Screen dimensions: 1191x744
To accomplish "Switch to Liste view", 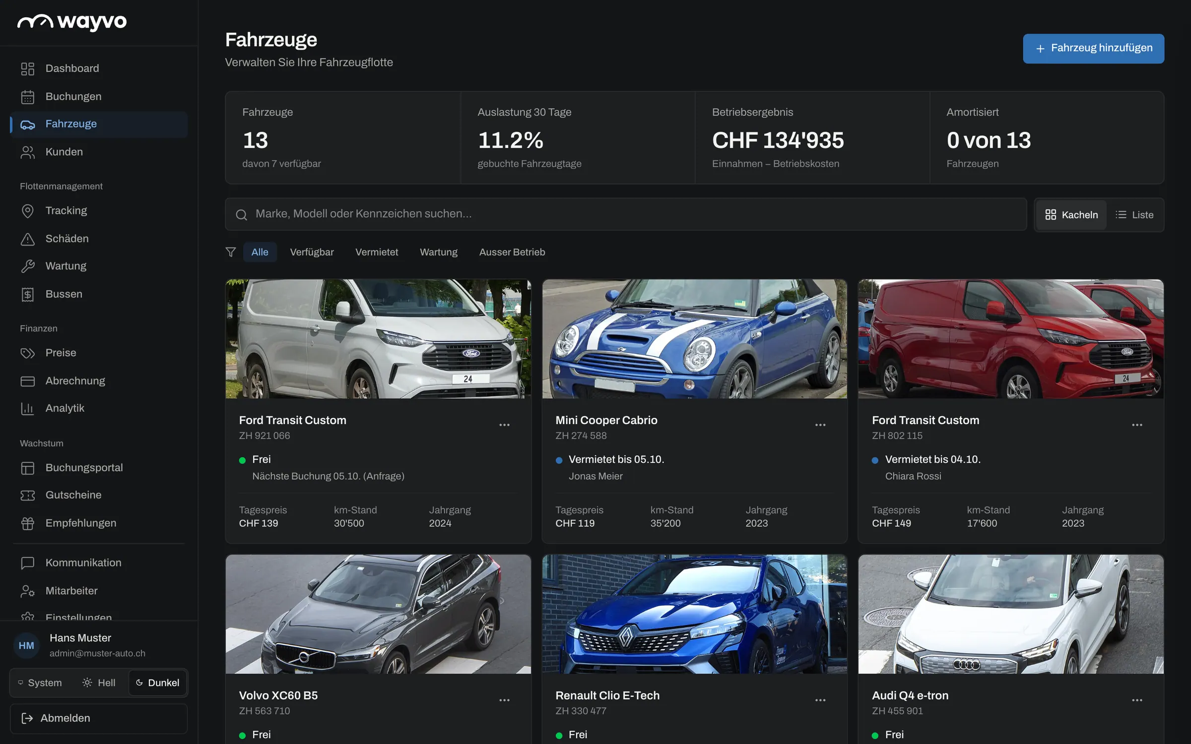I will [1134, 215].
